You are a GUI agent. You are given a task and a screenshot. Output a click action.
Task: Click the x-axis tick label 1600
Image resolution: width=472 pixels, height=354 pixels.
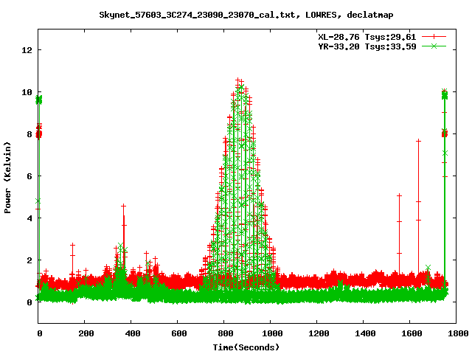pyautogui.click(x=412, y=333)
